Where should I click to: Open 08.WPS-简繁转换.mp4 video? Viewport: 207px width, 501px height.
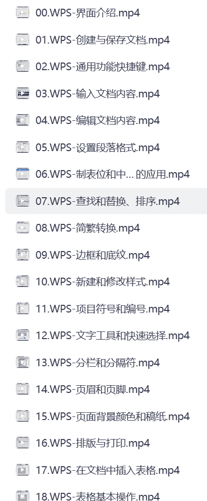click(x=88, y=228)
